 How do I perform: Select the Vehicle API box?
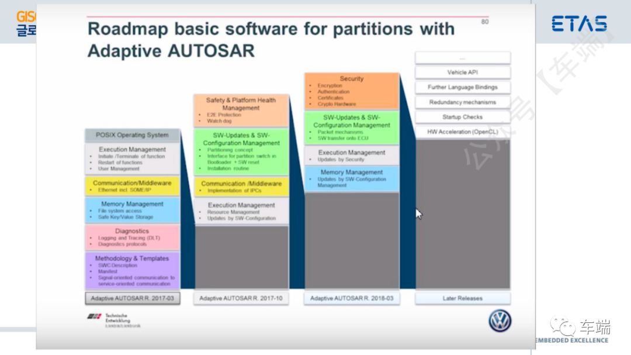coord(462,73)
